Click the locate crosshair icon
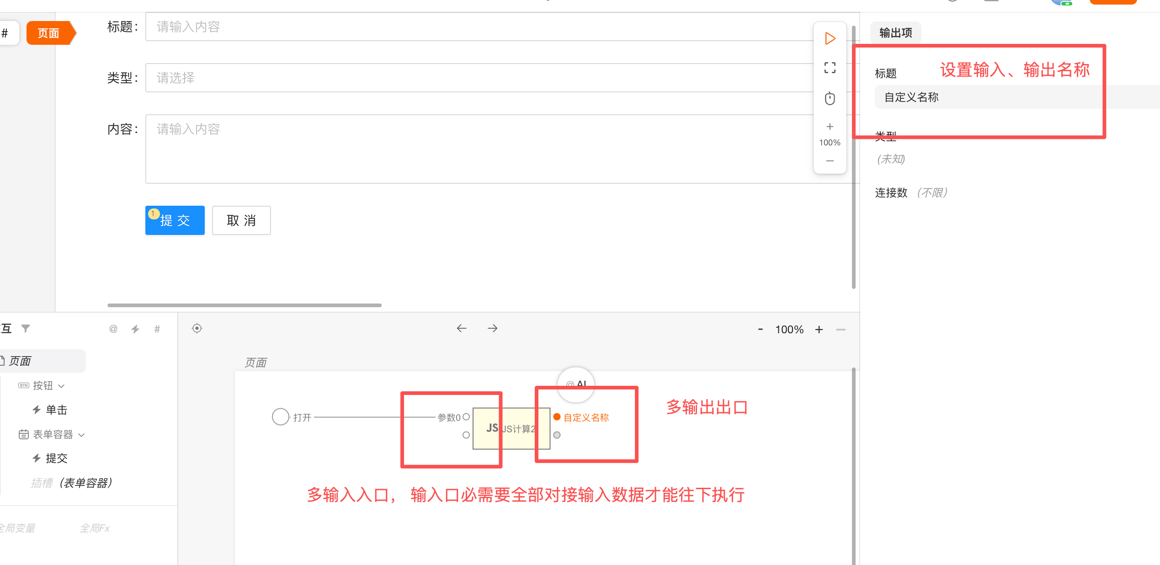 coord(197,328)
